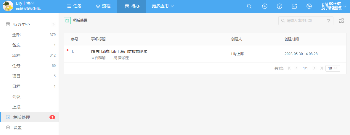Expand the 更多应用 dropdown menu

163,6
